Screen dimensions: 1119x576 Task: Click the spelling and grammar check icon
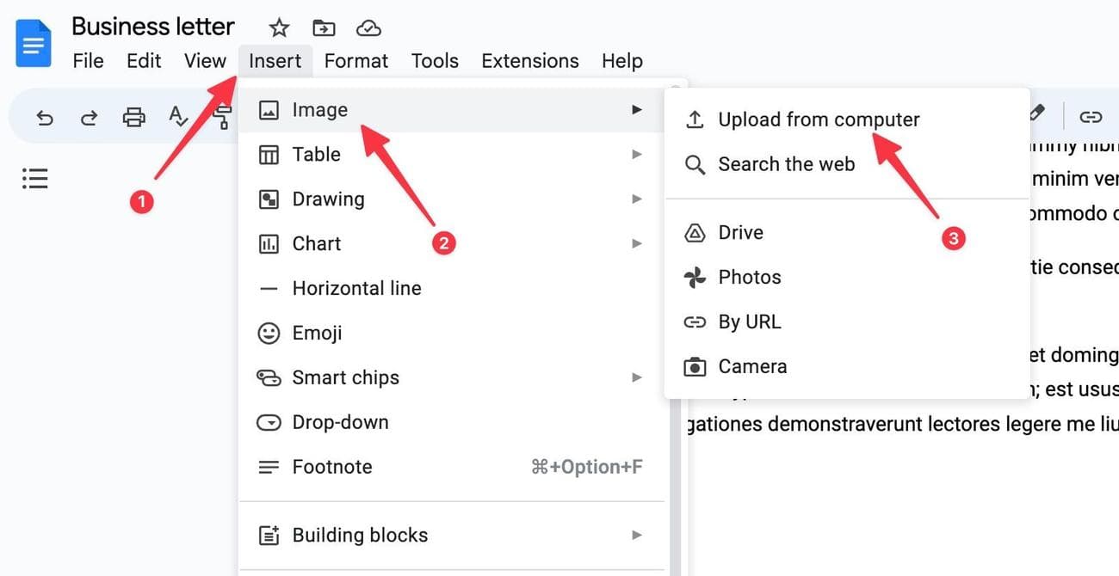tap(178, 117)
